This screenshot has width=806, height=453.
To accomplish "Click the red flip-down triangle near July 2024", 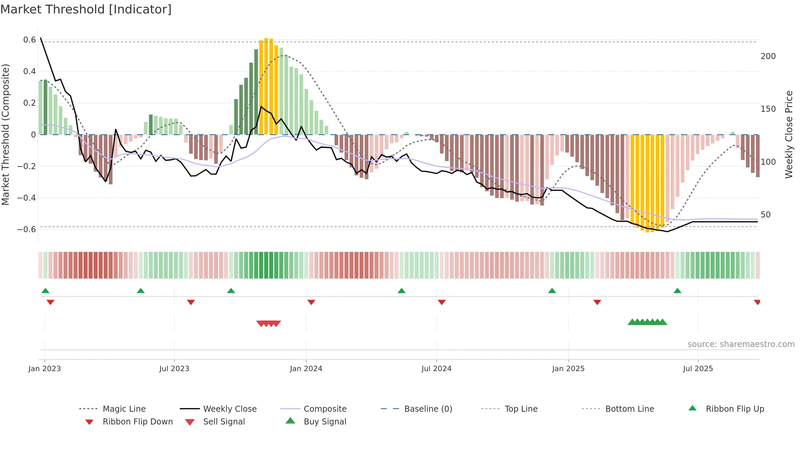I will point(442,302).
